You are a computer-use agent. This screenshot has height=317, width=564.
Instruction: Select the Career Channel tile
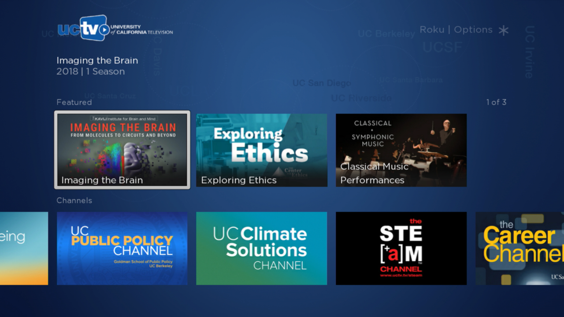(519, 248)
